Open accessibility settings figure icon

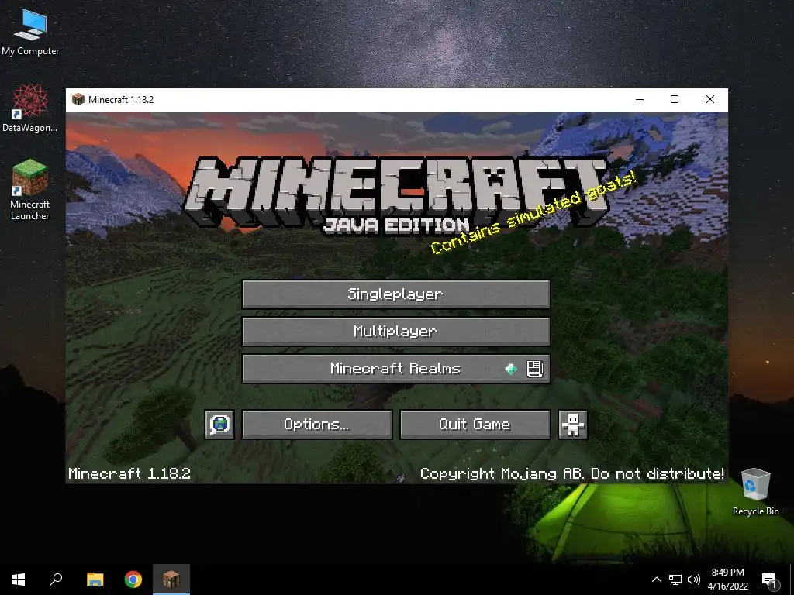pos(573,424)
